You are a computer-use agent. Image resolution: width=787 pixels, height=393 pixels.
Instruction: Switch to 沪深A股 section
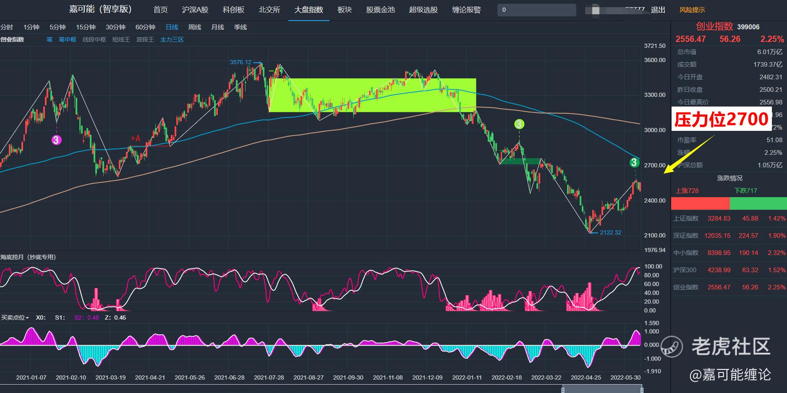pos(195,10)
